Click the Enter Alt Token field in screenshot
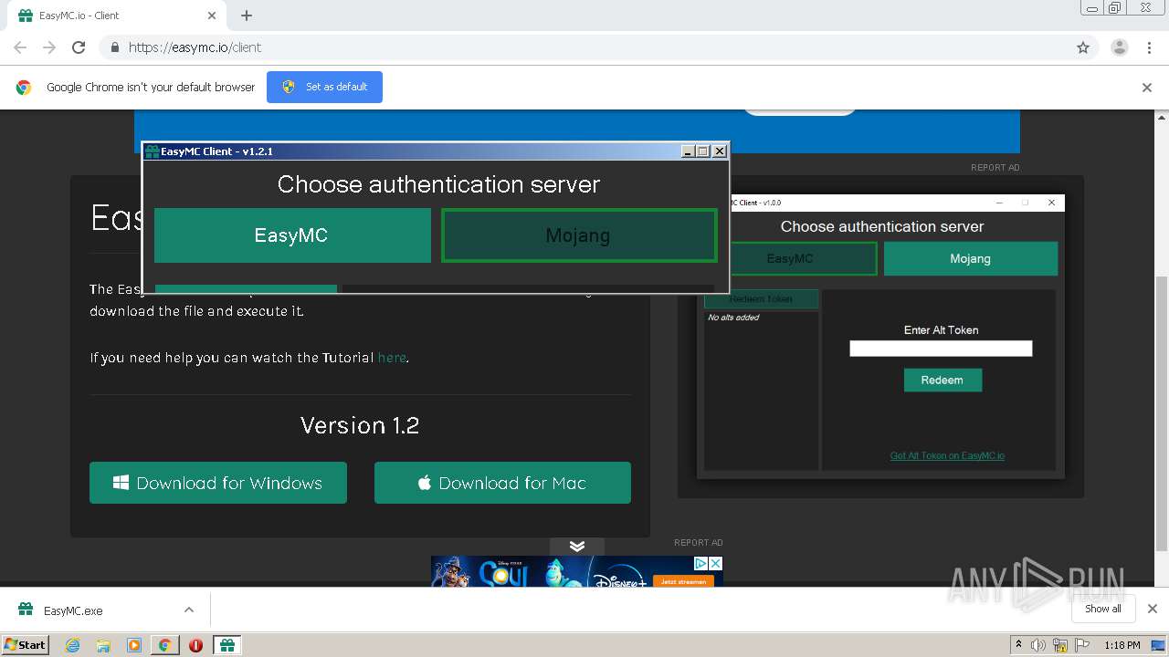This screenshot has width=1169, height=657. (x=941, y=349)
